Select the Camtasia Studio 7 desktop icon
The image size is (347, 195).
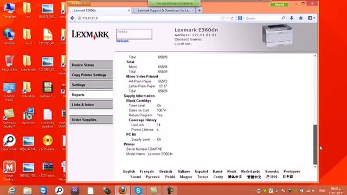click(x=9, y=118)
